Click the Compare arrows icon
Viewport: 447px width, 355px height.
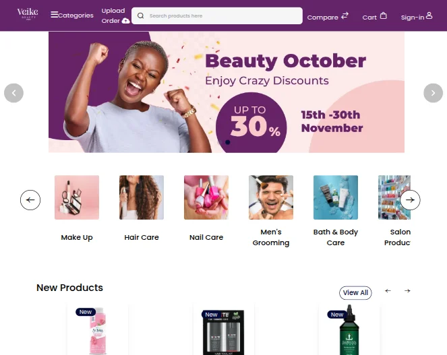coord(345,15)
